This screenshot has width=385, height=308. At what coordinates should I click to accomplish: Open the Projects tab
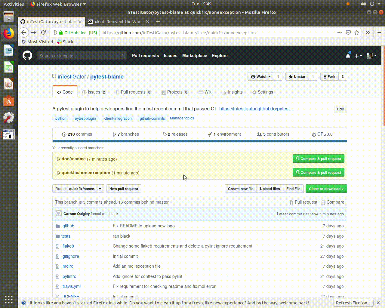(x=175, y=92)
